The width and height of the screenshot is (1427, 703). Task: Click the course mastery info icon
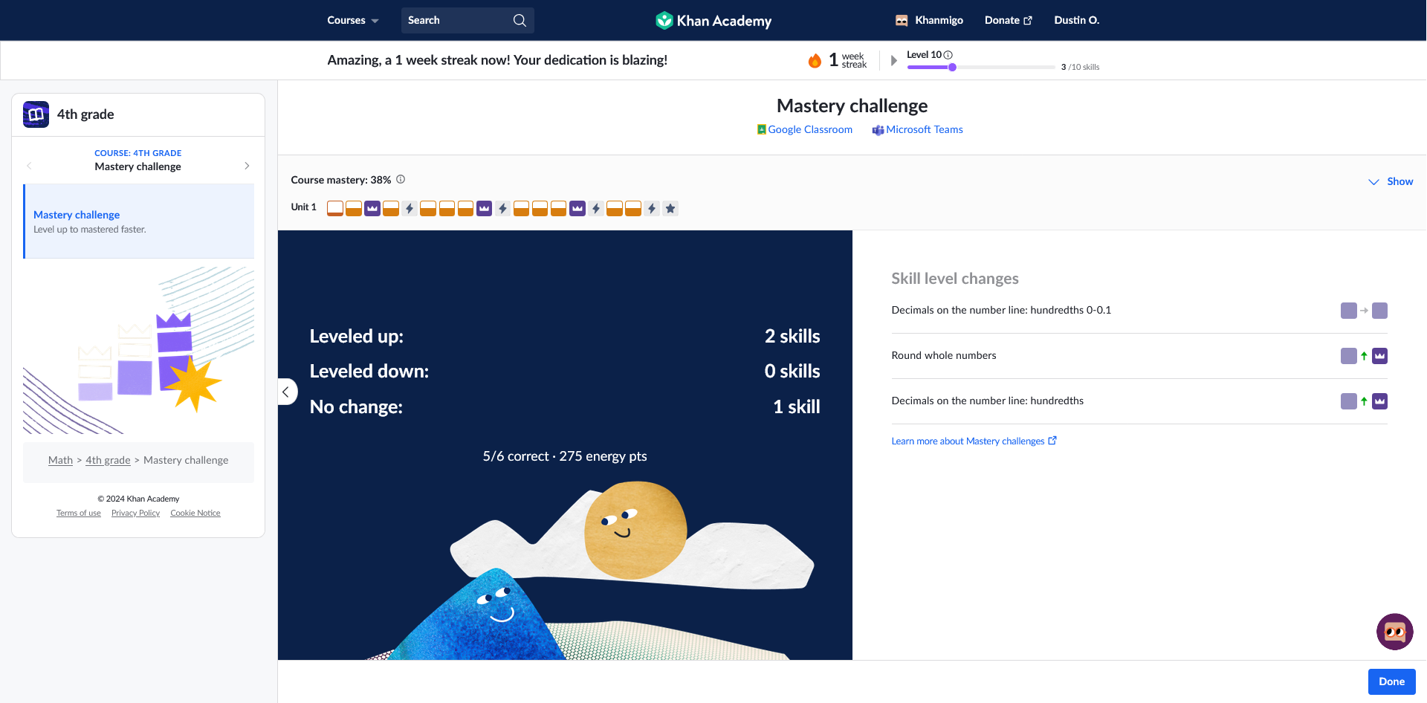point(400,179)
